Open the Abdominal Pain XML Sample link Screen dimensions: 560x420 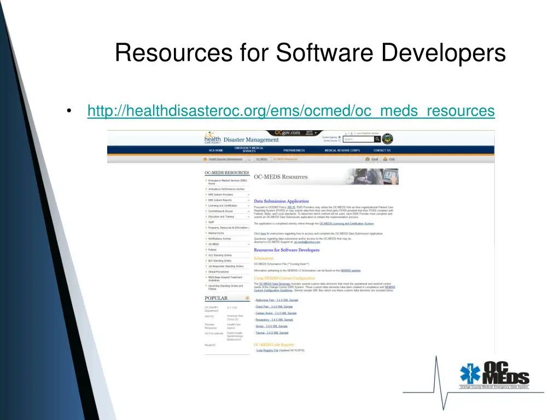[277, 300]
